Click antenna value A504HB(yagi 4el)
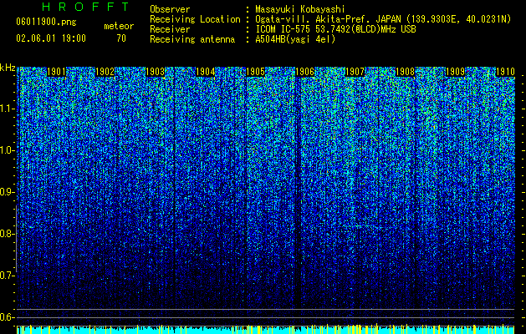The image size is (526, 334). coord(295,39)
